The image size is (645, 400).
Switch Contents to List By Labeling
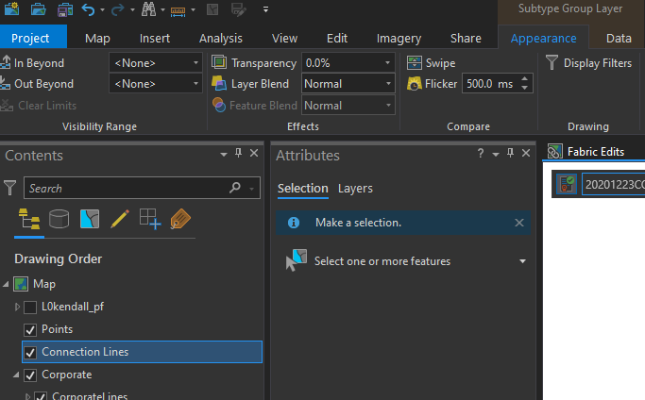(179, 219)
